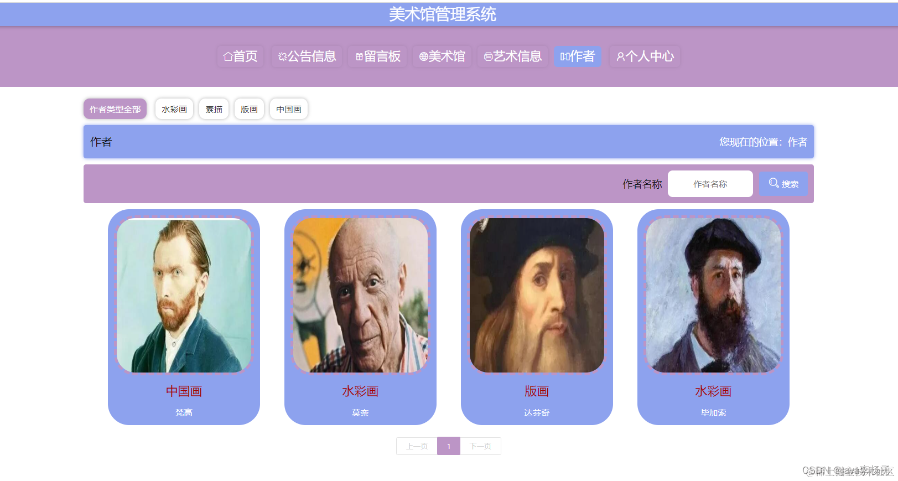This screenshot has height=481, width=898.
Task: Select page 1 in pagination
Action: pos(449,446)
